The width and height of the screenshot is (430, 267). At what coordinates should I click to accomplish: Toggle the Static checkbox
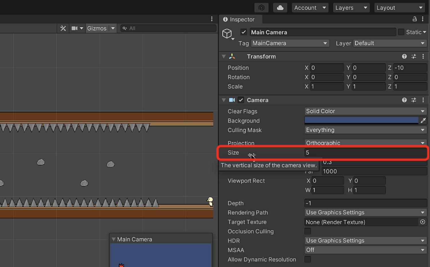tap(401, 32)
